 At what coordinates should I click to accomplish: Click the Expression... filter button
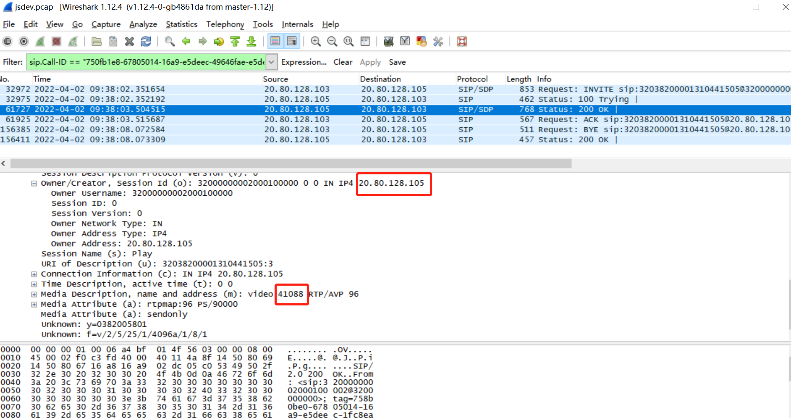click(304, 62)
